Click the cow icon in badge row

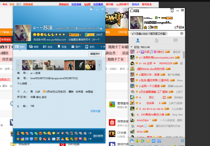[x=49, y=139]
